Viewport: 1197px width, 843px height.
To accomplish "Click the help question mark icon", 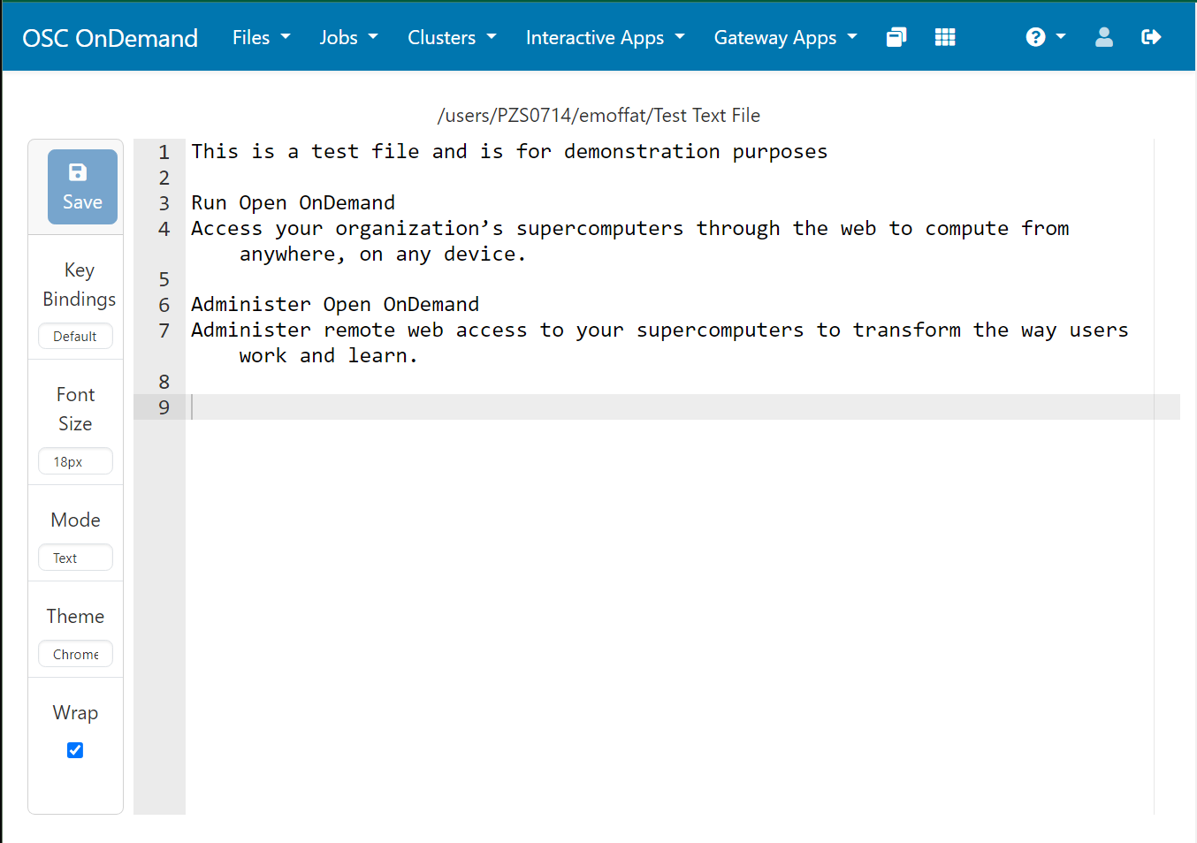I will point(1034,36).
